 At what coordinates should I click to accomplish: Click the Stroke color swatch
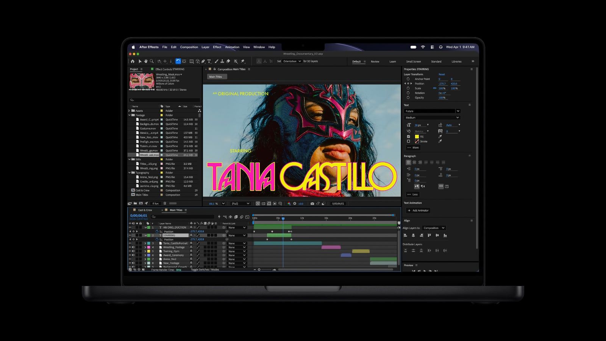417,141
